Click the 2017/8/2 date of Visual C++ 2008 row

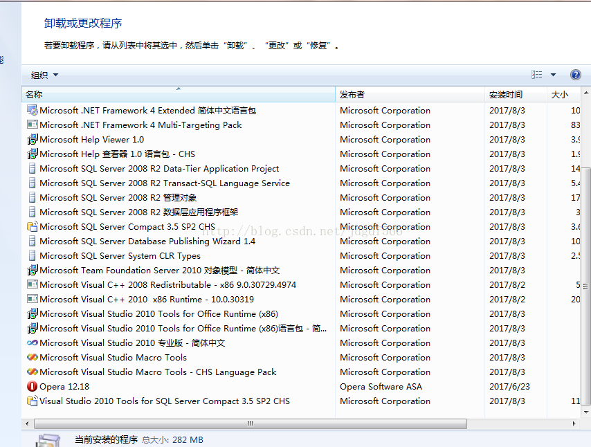pos(507,285)
